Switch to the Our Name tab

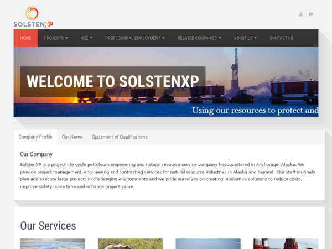[x=72, y=137]
